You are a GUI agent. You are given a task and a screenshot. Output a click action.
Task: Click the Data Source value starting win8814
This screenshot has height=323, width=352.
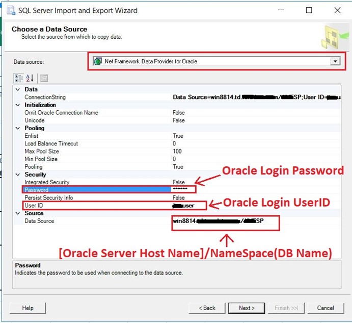pos(218,221)
